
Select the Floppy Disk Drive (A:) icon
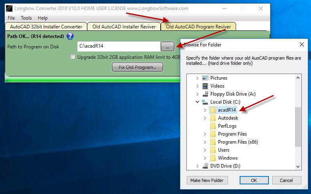[x=205, y=94]
